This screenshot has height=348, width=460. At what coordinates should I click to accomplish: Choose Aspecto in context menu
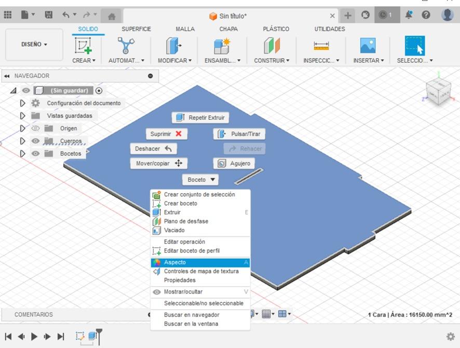[x=200, y=262]
